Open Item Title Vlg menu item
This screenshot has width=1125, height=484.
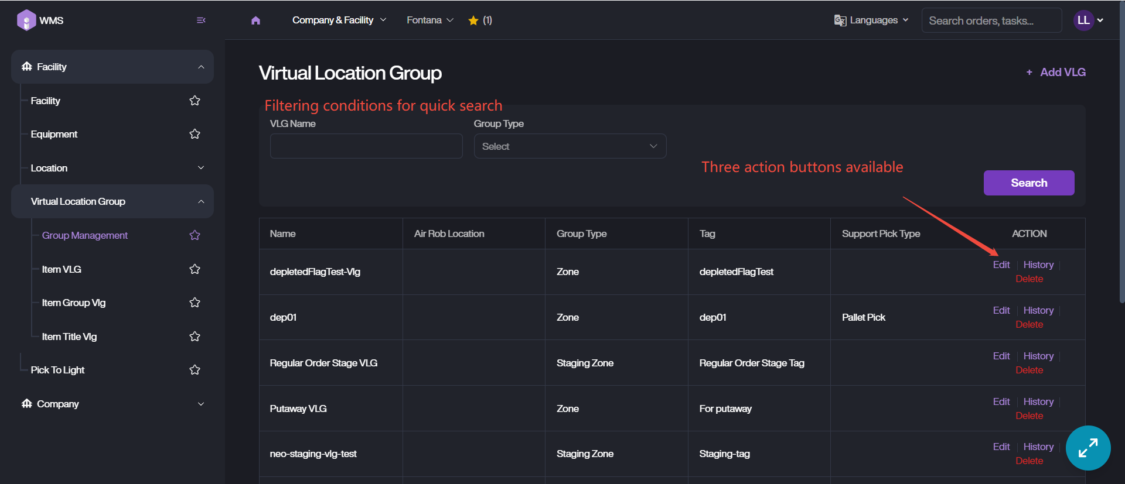click(x=69, y=337)
